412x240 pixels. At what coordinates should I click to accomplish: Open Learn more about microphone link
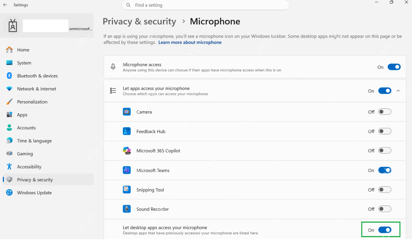(190, 43)
